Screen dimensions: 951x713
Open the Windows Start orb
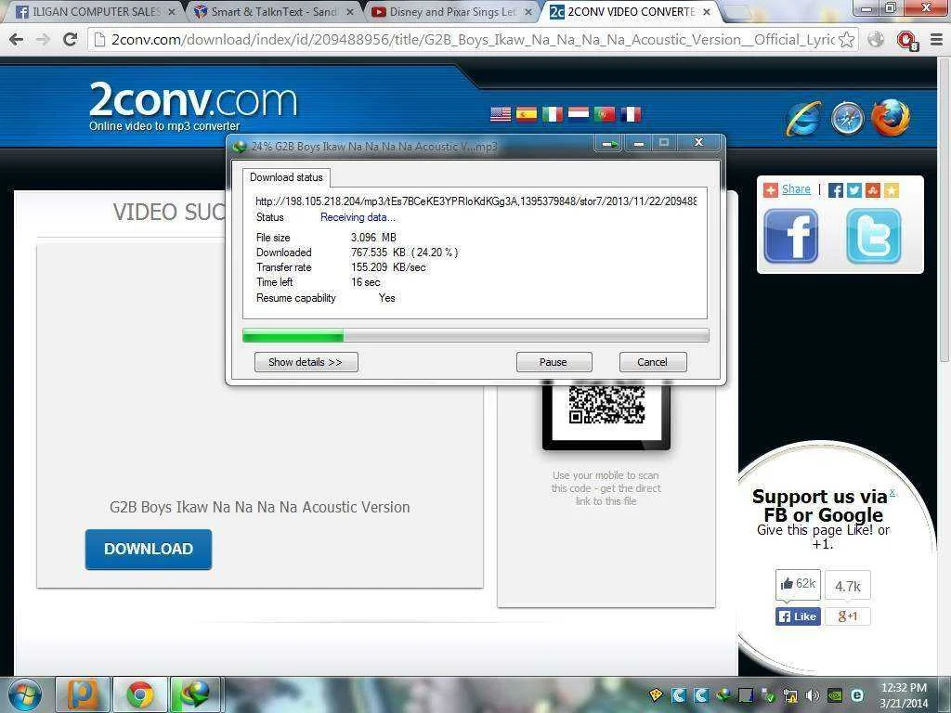(x=23, y=695)
